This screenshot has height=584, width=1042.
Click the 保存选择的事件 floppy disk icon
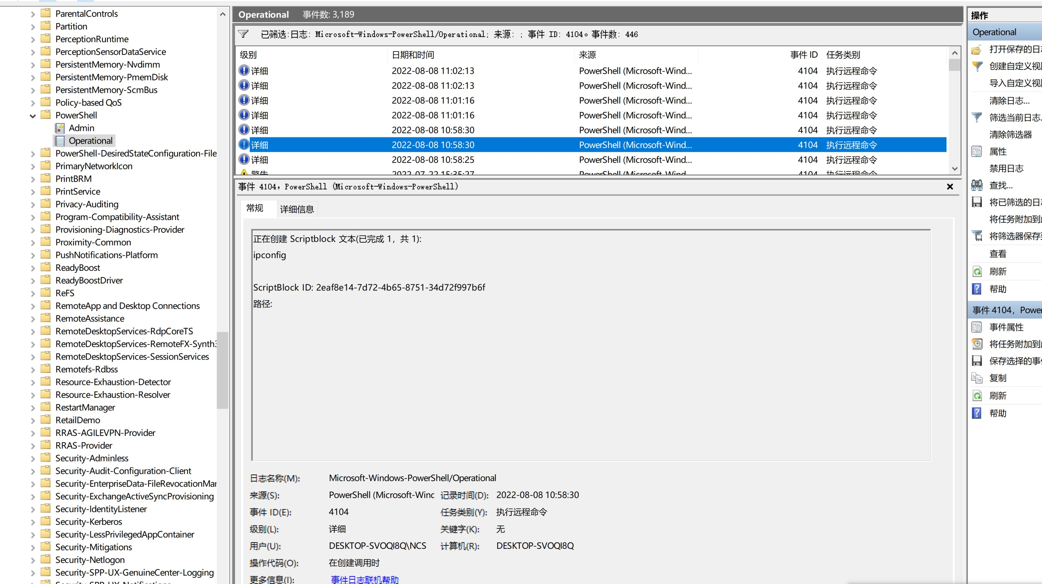[976, 361]
